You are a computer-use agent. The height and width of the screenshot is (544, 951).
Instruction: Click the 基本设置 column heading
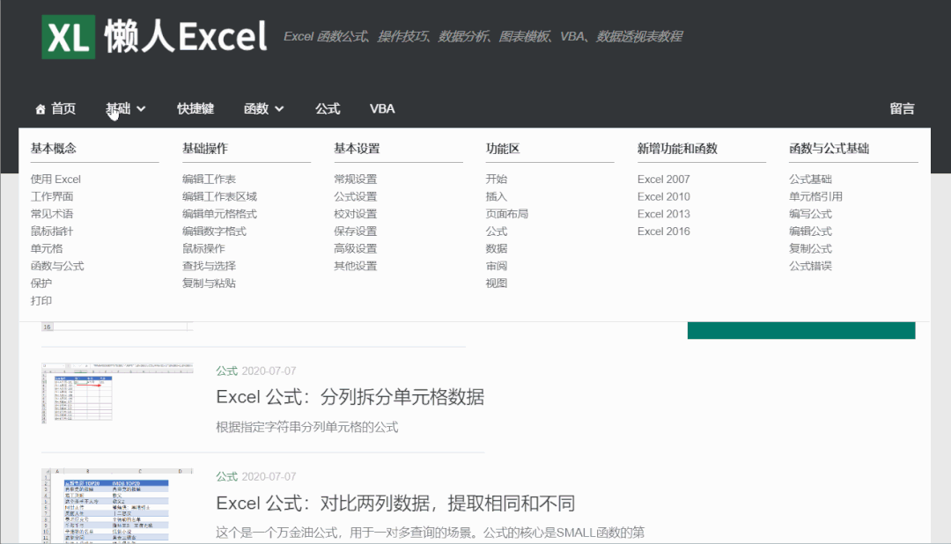[x=357, y=148]
